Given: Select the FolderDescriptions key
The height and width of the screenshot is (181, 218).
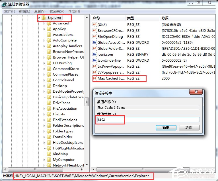Looking at the screenshot, I should pos(68,126).
